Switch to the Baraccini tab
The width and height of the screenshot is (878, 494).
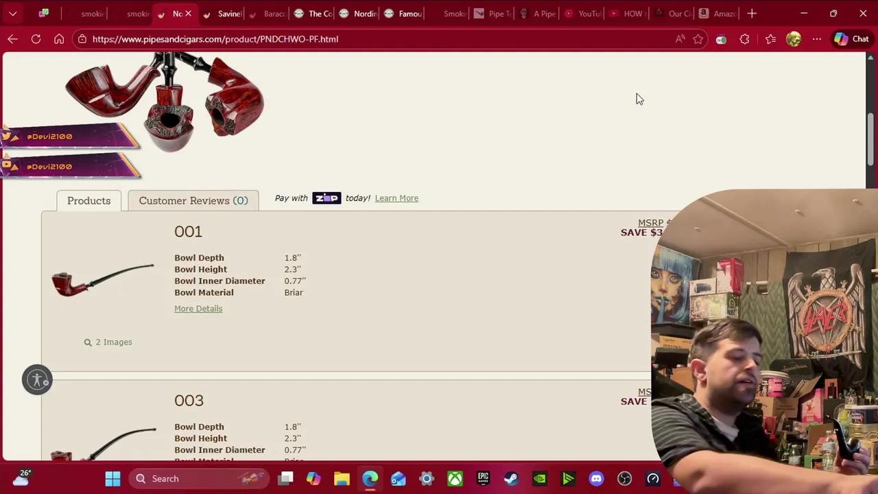266,14
